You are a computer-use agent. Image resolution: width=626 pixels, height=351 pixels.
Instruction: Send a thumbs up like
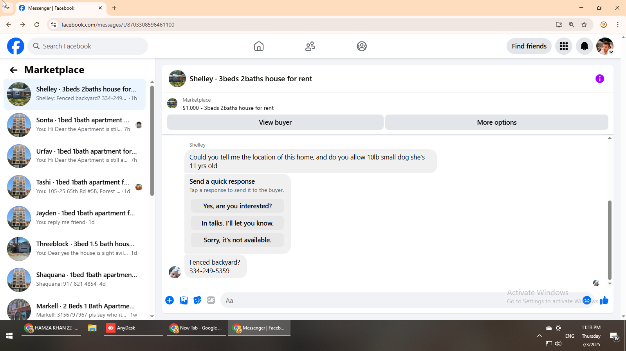pos(604,300)
